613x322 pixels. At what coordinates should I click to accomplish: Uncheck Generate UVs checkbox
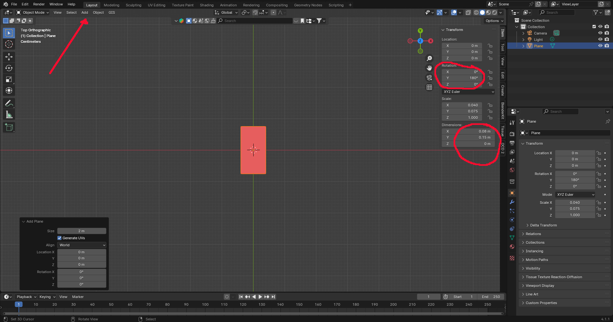(59, 238)
